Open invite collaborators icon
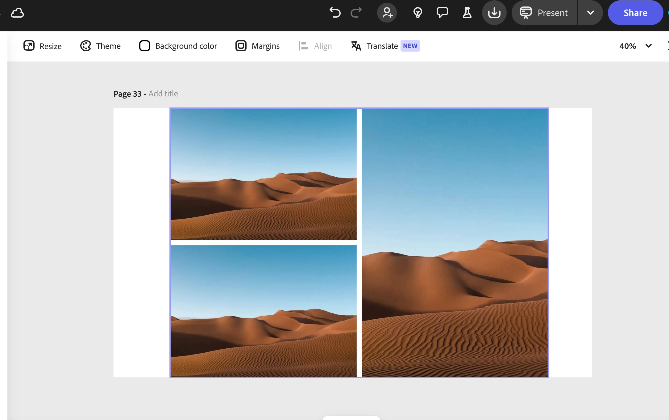 tap(387, 13)
